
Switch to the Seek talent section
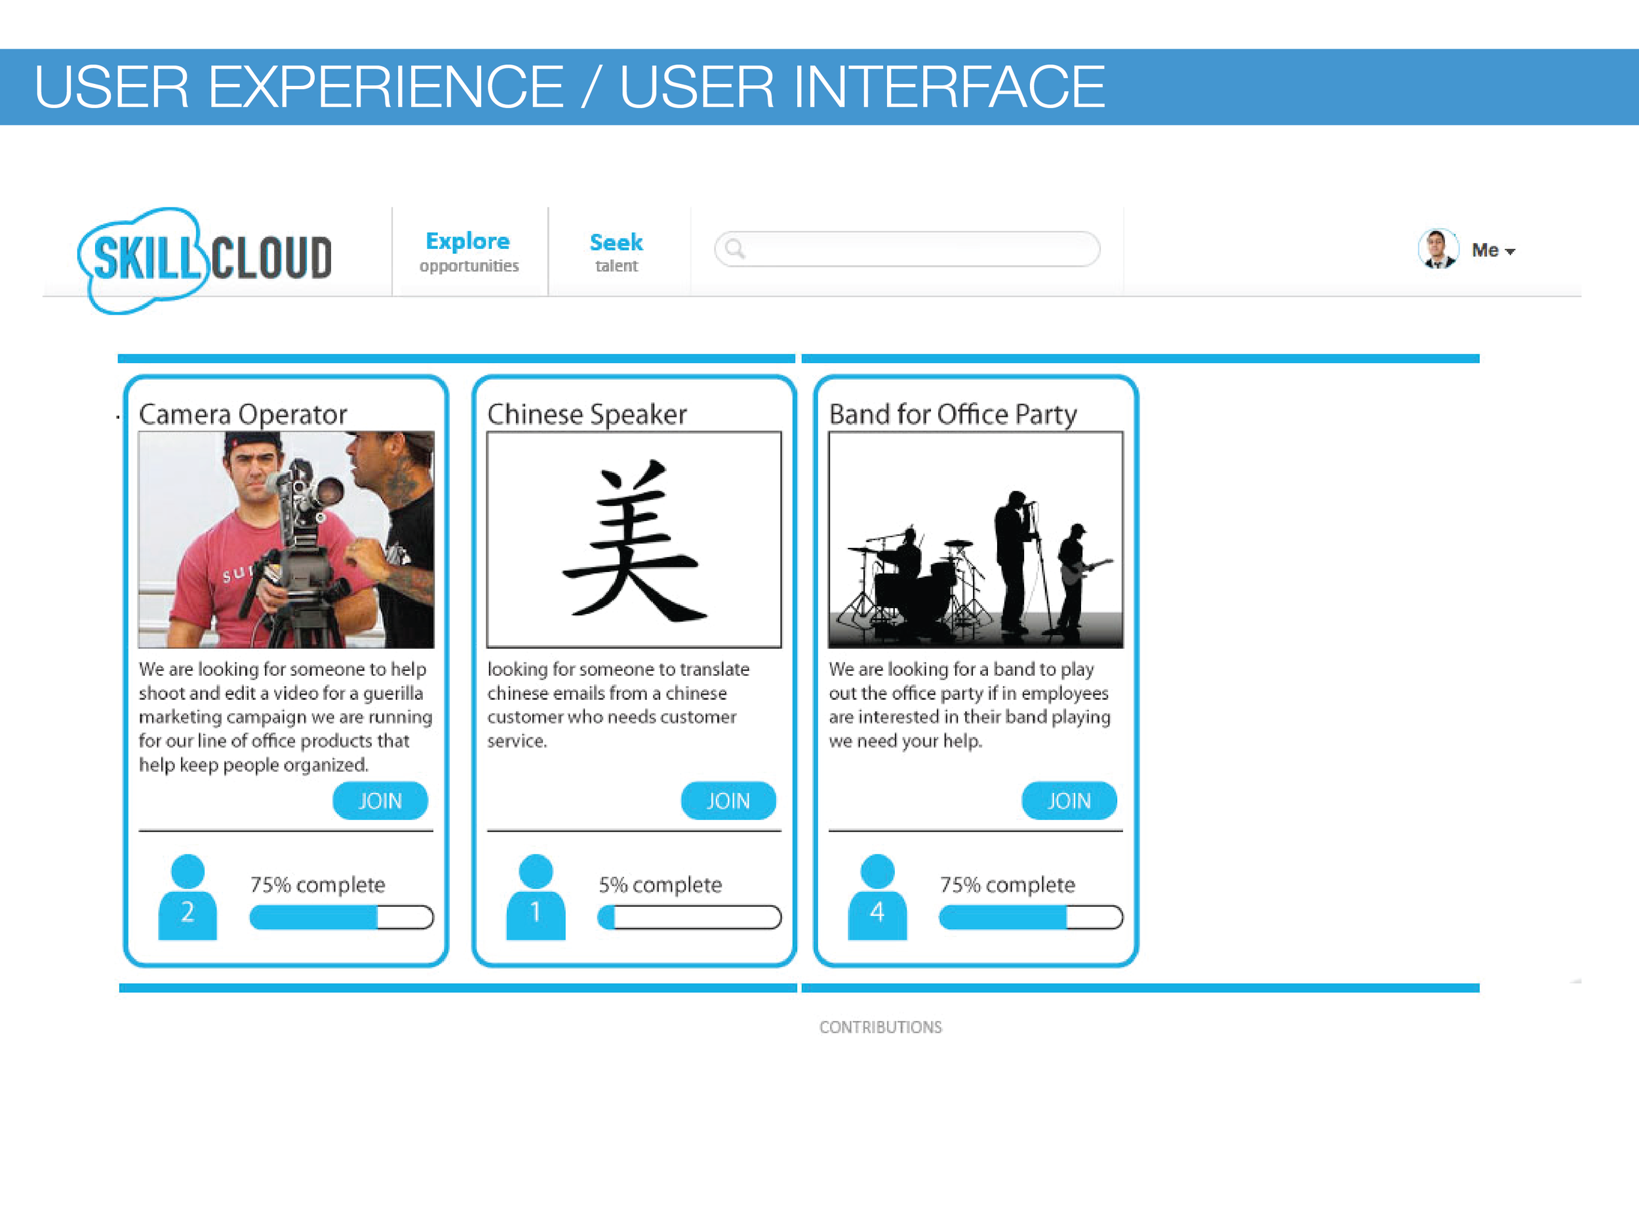[x=616, y=243]
